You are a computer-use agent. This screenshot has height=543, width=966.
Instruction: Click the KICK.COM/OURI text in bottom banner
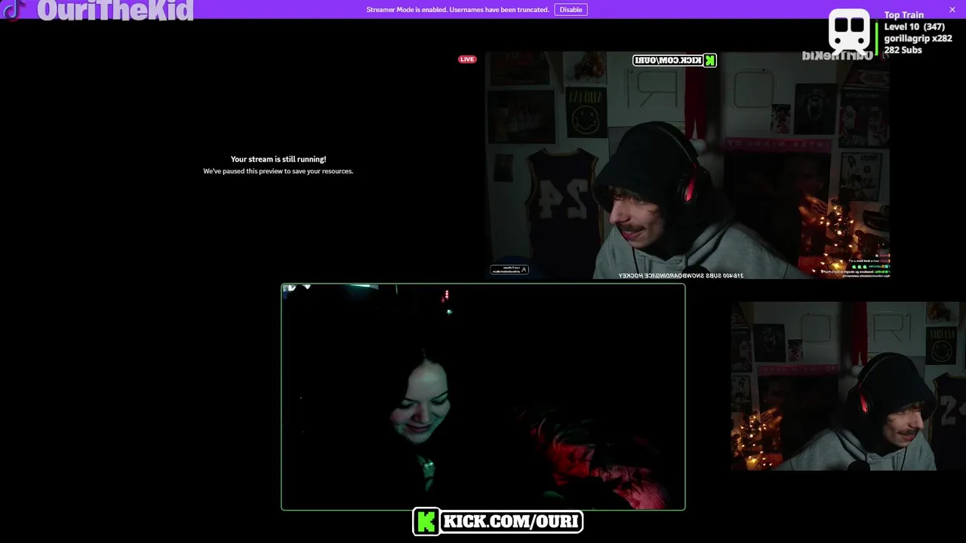(510, 521)
